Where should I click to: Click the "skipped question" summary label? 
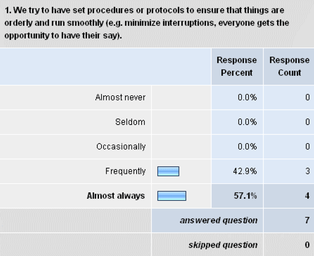pyautogui.click(x=223, y=245)
